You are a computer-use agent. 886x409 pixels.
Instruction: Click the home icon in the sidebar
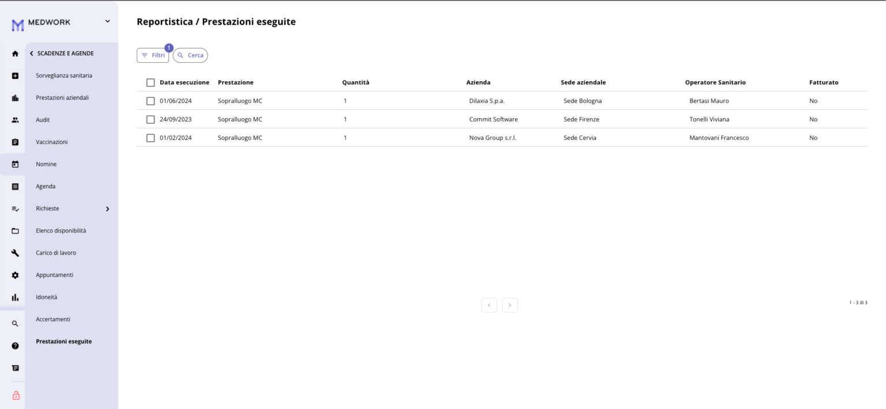click(15, 54)
